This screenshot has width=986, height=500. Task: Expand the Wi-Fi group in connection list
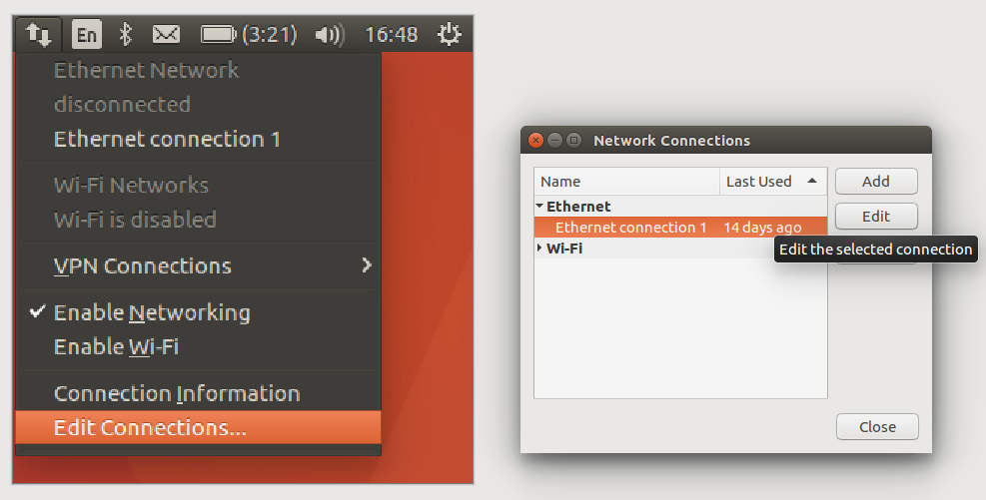coord(540,249)
